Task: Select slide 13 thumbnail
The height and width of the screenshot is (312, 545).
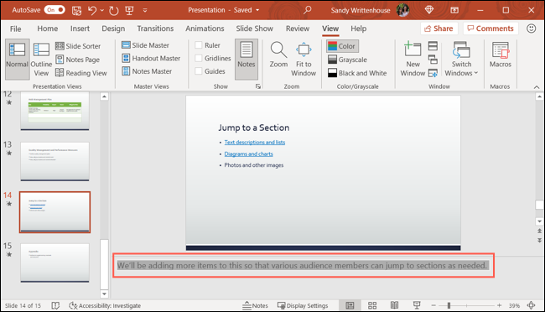Action: 54,161
